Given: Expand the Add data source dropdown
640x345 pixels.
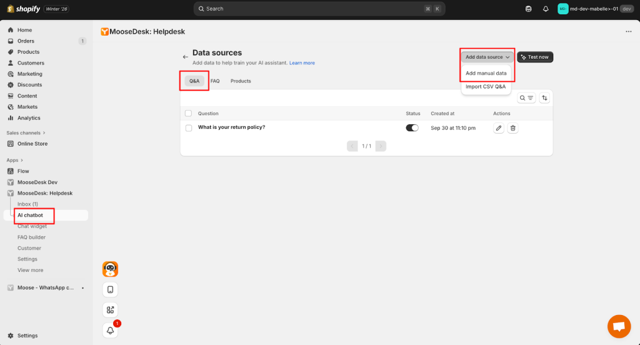Looking at the screenshot, I should click(487, 57).
